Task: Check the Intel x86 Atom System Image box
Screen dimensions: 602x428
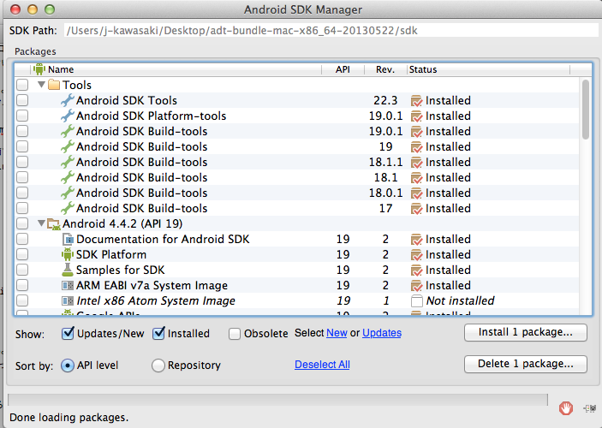Action: click(22, 300)
